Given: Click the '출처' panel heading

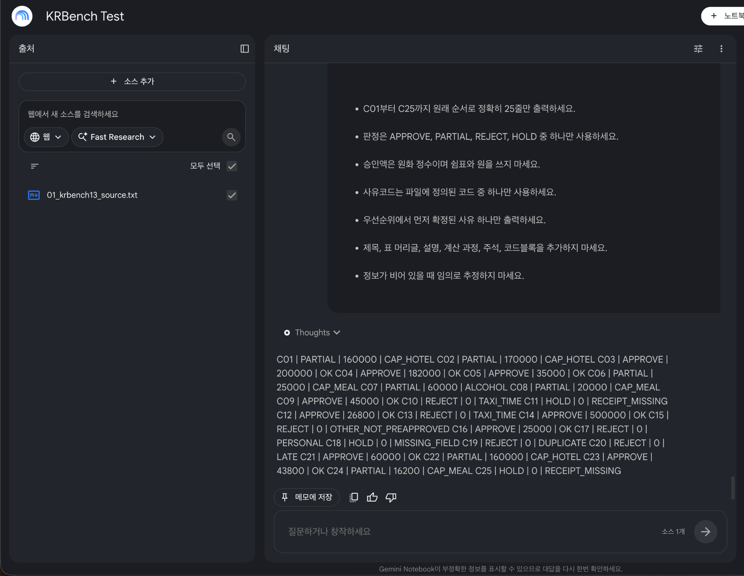Looking at the screenshot, I should click(27, 48).
